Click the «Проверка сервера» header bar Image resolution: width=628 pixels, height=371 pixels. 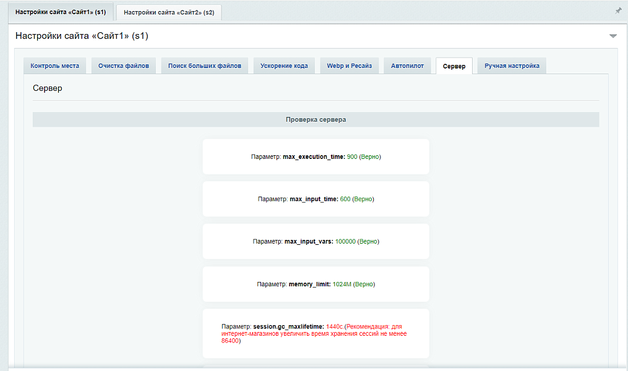click(316, 119)
